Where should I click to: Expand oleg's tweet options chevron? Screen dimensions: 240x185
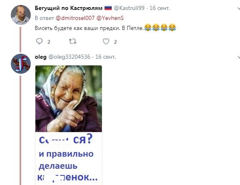[x=238, y=57]
